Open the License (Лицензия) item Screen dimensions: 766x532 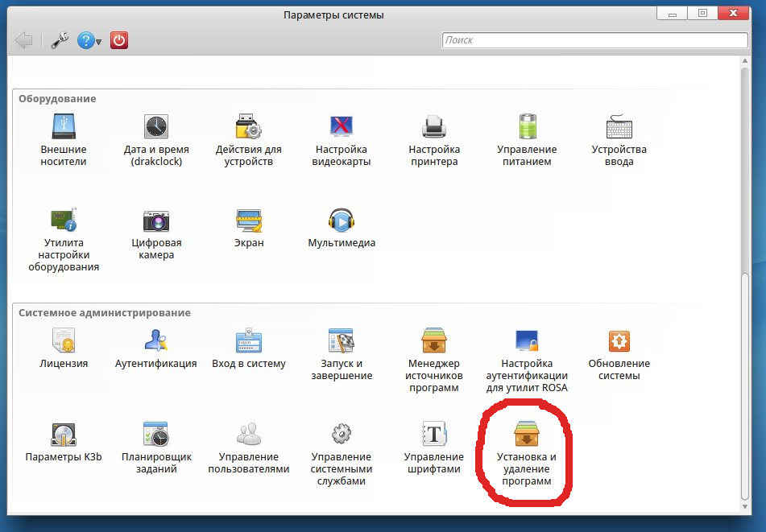tap(64, 348)
